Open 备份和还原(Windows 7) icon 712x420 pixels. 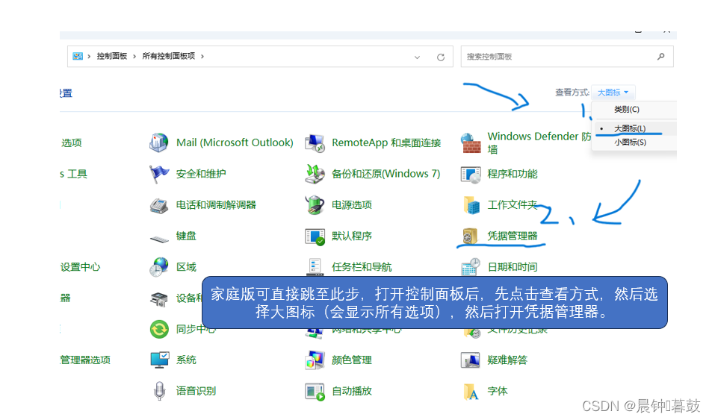(x=315, y=174)
